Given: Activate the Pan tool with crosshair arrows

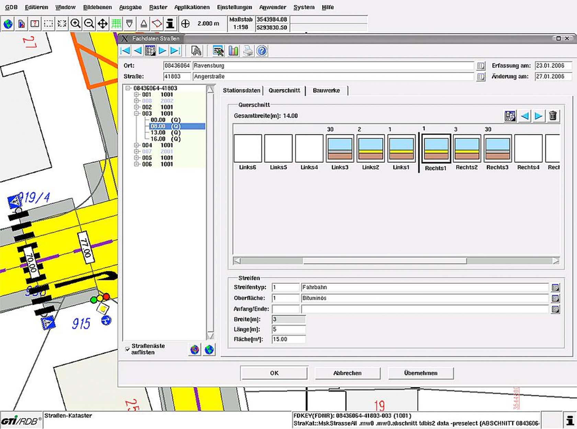Looking at the screenshot, I should pos(102,24).
